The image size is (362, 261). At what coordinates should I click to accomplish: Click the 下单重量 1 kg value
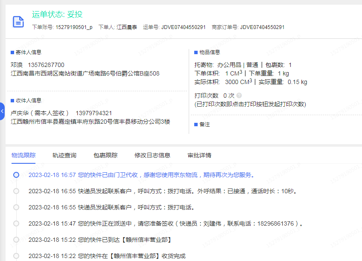click(283, 73)
